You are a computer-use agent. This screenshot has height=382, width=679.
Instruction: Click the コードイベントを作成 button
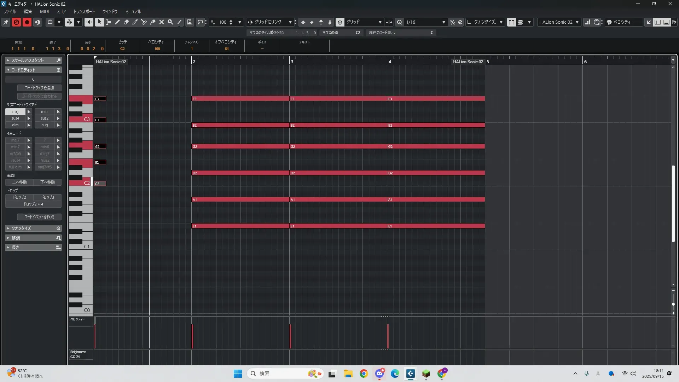click(x=39, y=217)
